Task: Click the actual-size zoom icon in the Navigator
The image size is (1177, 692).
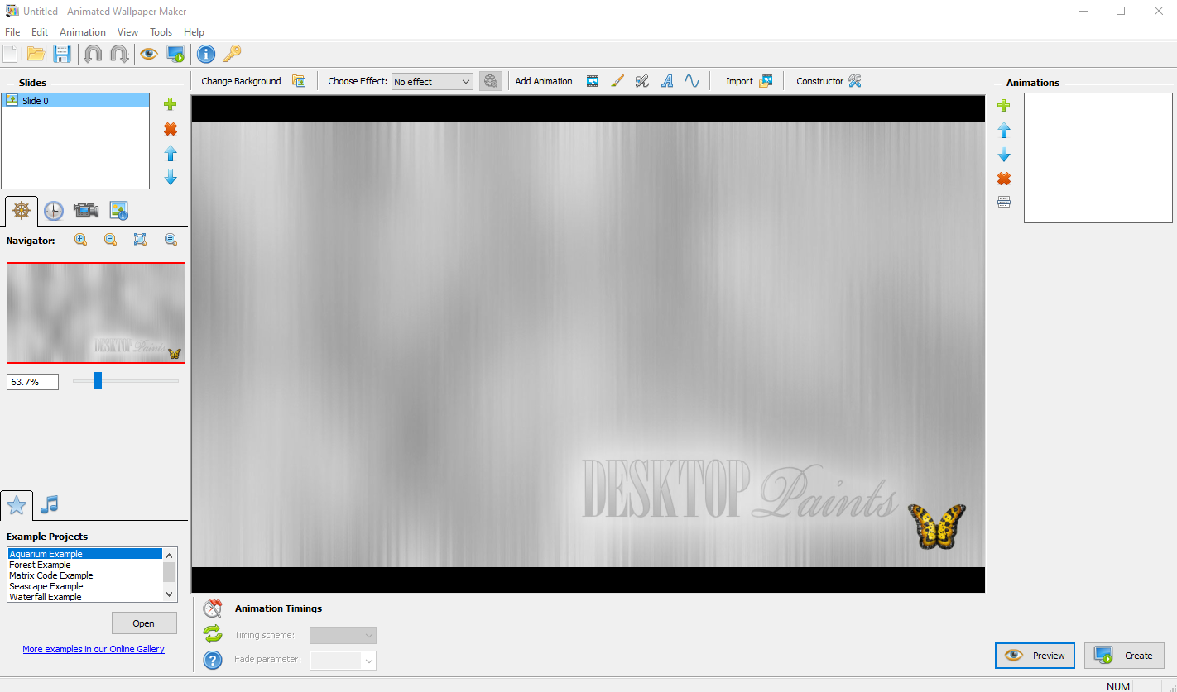Action: (x=171, y=240)
